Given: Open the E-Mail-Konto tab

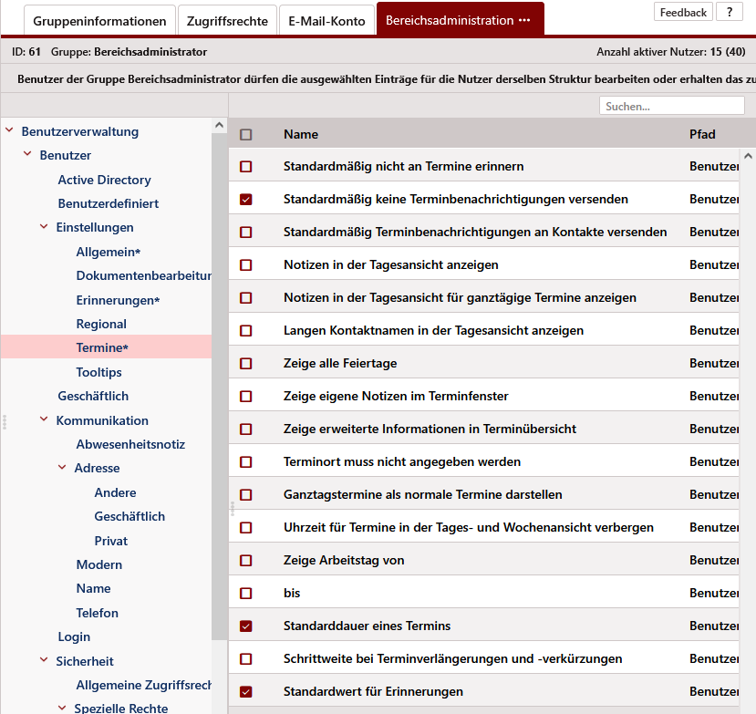Looking at the screenshot, I should (326, 20).
